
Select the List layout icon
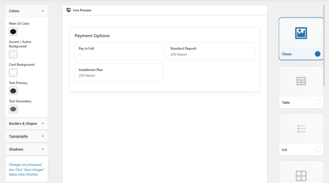(301, 129)
